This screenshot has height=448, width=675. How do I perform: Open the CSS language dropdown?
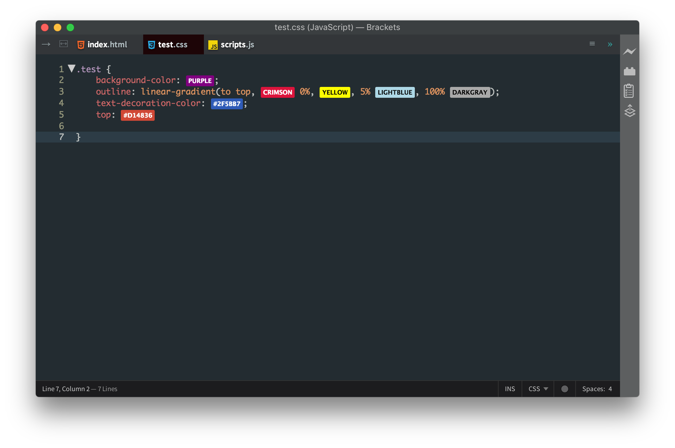(538, 389)
